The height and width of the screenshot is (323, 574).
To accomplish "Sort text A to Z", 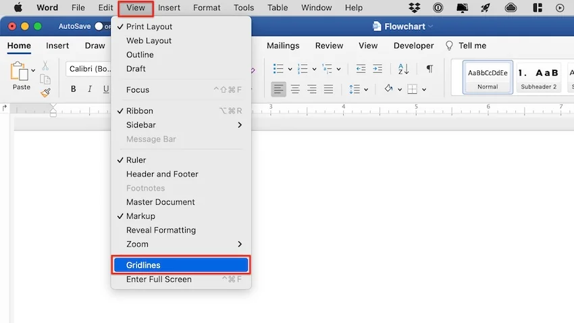I will click(x=403, y=68).
